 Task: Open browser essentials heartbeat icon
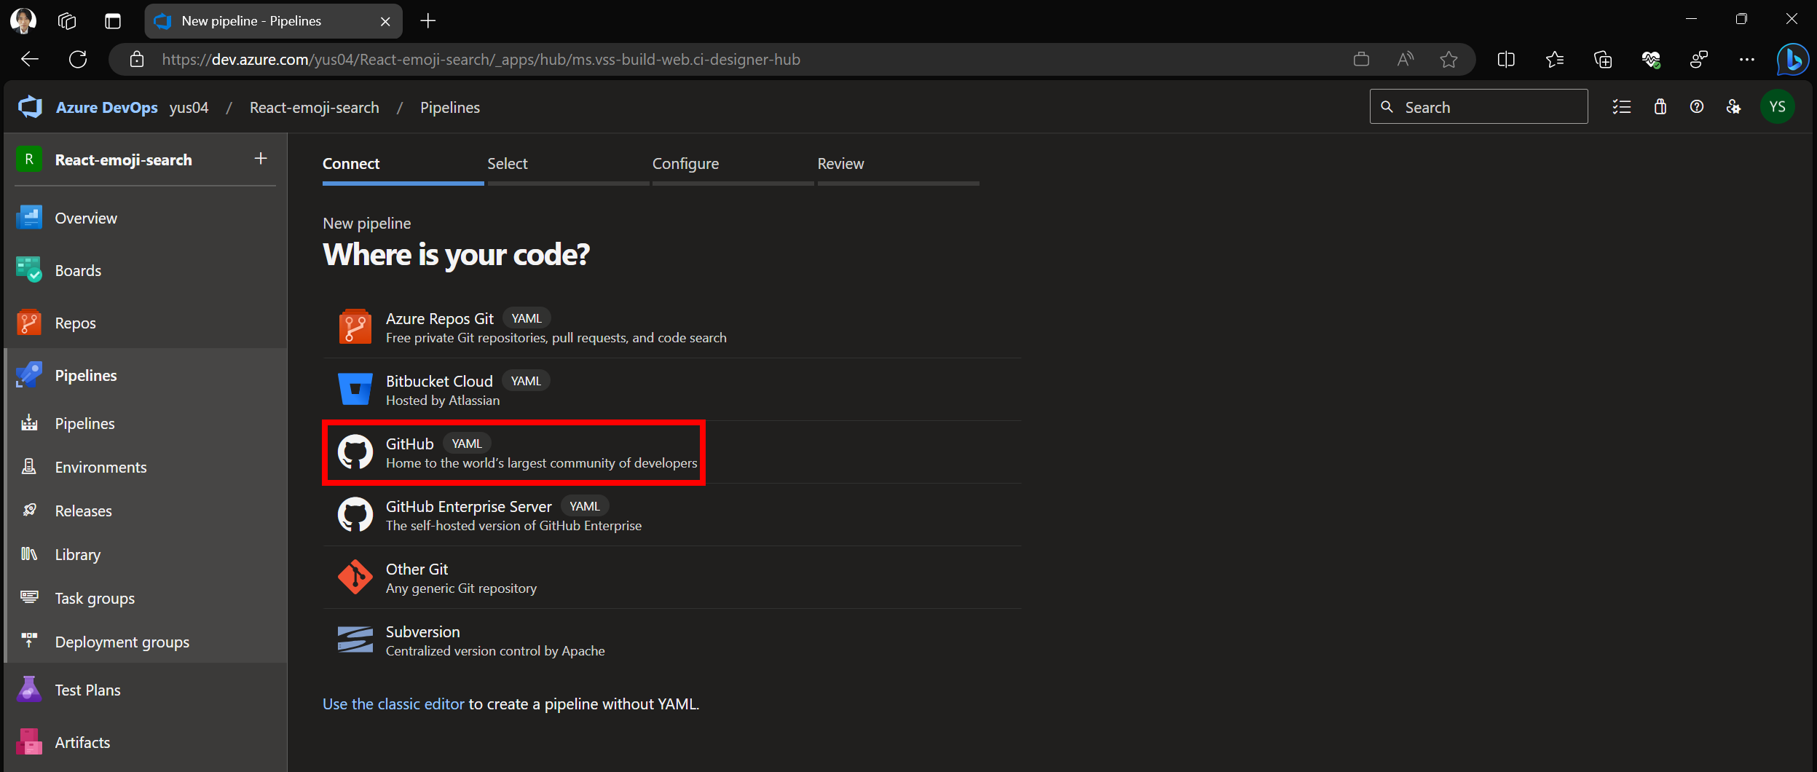pyautogui.click(x=1651, y=59)
